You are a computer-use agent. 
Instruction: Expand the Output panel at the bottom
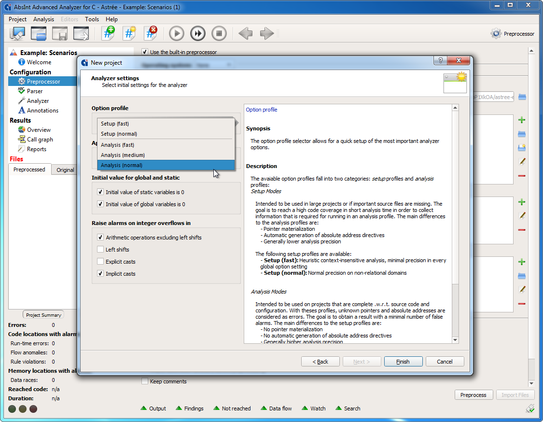tap(153, 408)
